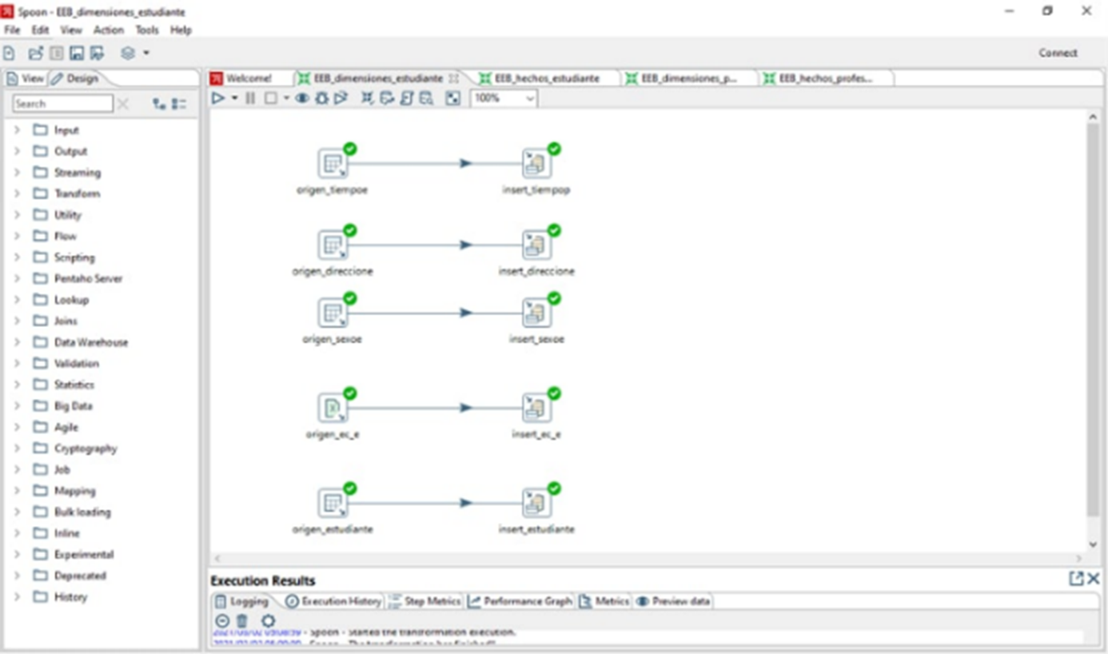Viewport: 1108px width, 654px height.
Task: Create a new file from the main toolbar
Action: click(x=10, y=53)
